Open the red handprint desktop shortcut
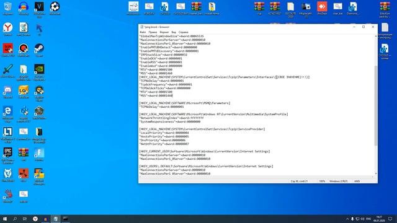397x223 pixels. (8, 195)
